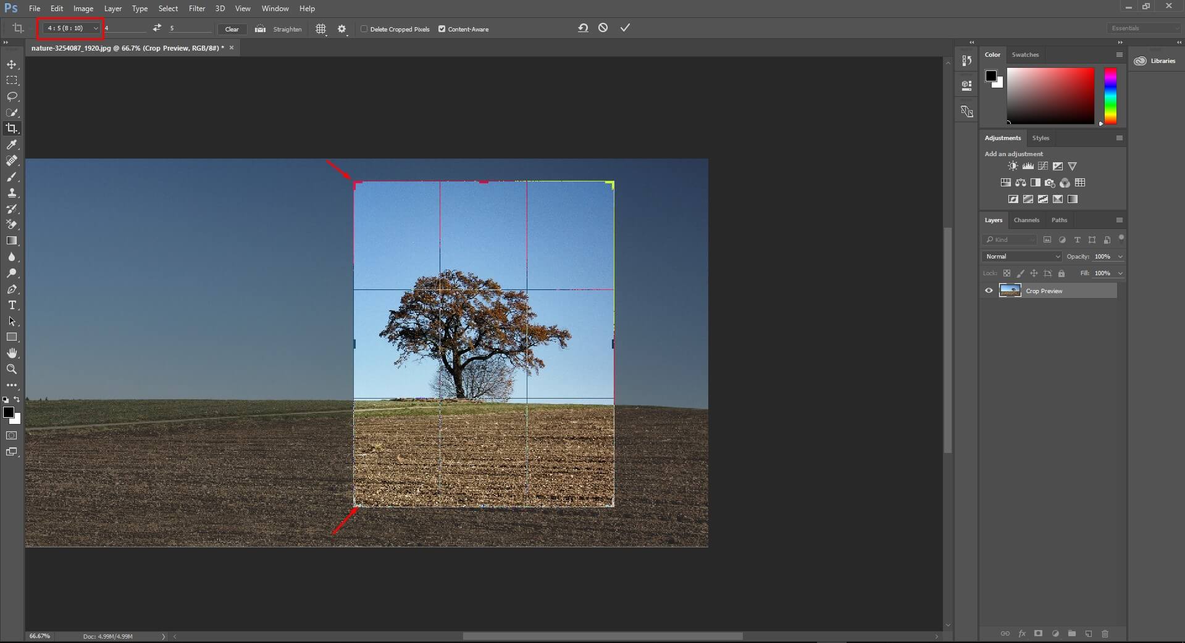1185x643 pixels.
Task: Pick a hue from the color spectrum strip
Action: tap(1110, 96)
